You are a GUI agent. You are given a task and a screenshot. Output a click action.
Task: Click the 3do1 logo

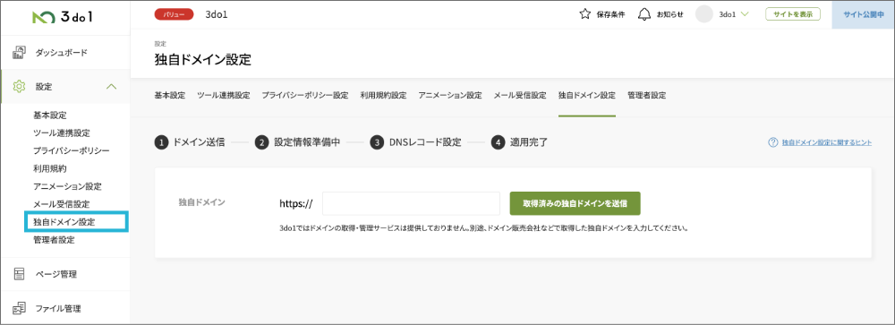click(63, 18)
